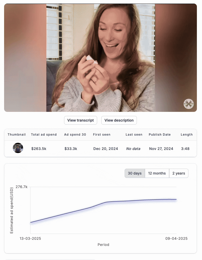The image size is (202, 260).
Task: Click the subscribe wrench watermark icon
Action: point(189,104)
